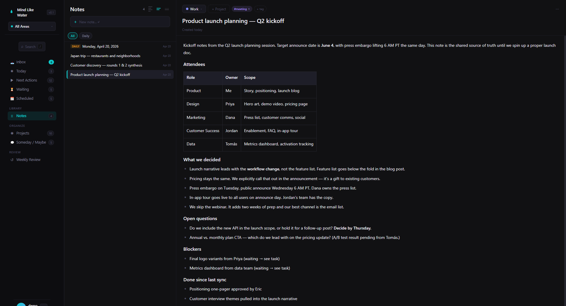Open Next Actions via play icon

tap(12, 80)
